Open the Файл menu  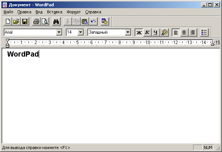pos(8,12)
